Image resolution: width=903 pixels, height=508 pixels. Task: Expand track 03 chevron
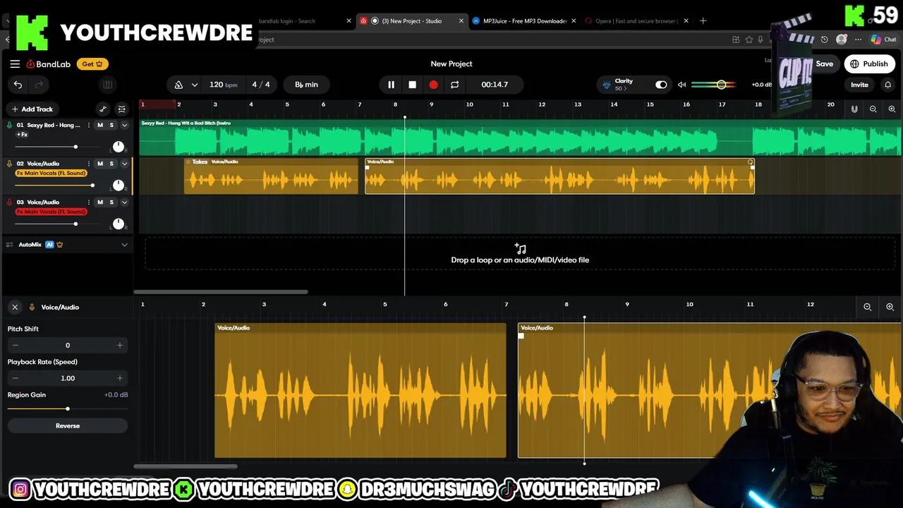(124, 202)
